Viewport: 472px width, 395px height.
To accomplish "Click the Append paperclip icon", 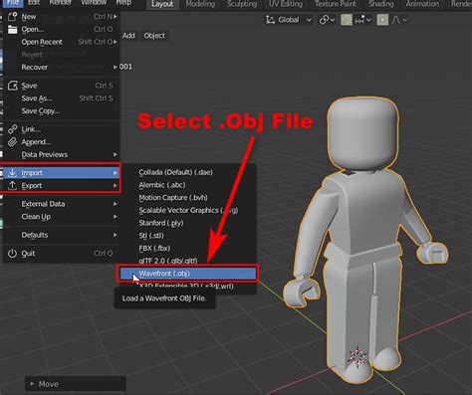I will [x=13, y=142].
